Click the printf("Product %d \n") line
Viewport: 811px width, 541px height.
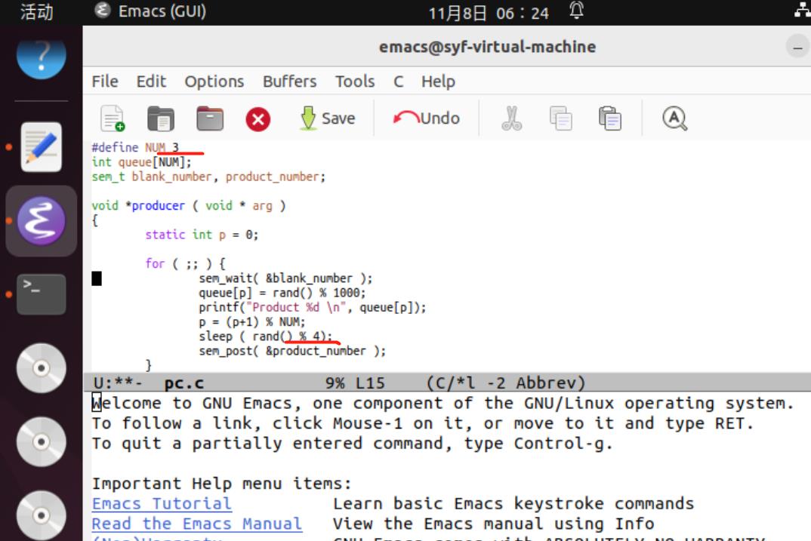(313, 307)
